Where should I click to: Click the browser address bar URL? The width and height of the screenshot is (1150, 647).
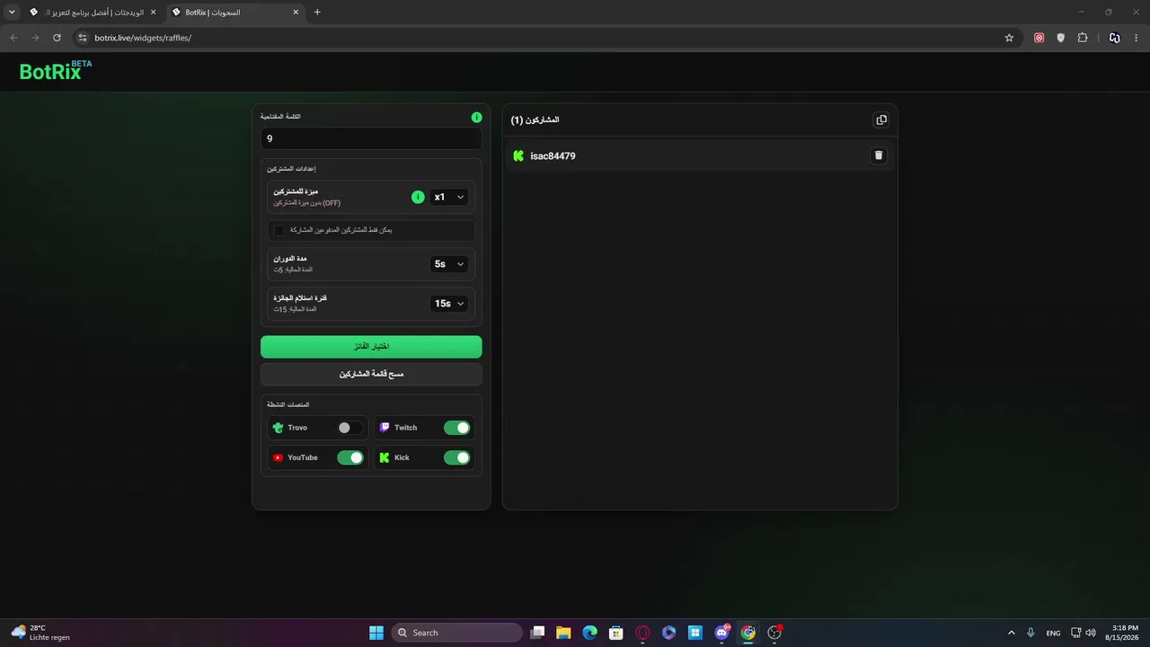click(143, 38)
